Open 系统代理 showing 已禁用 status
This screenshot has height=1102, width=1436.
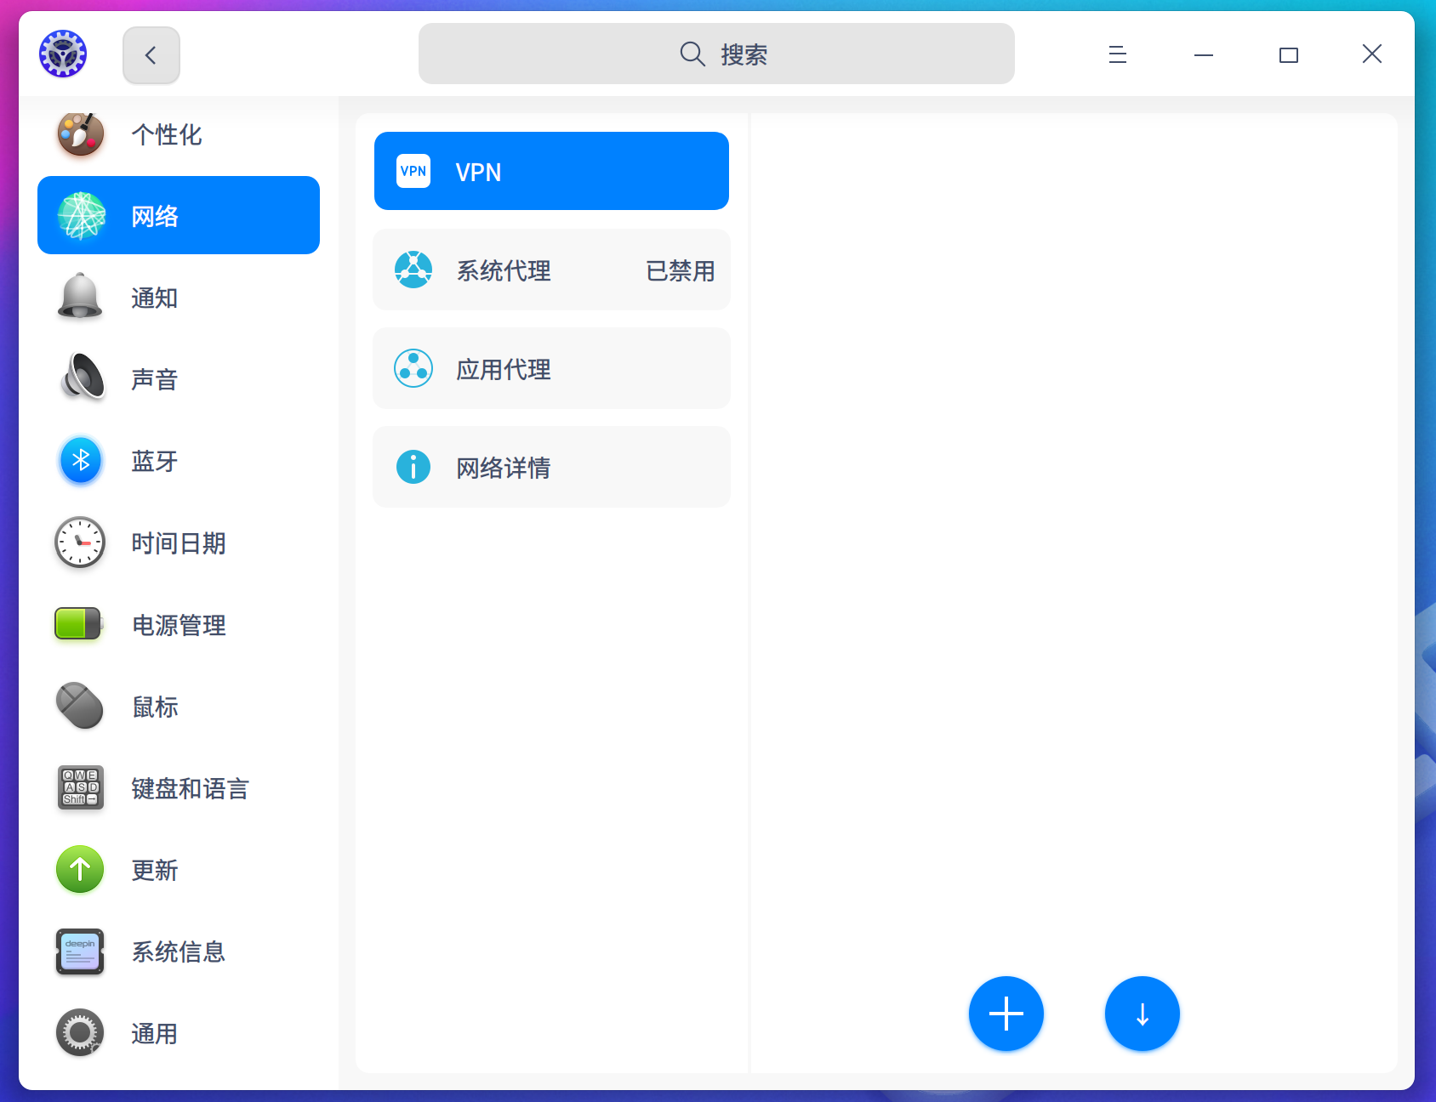click(x=551, y=270)
